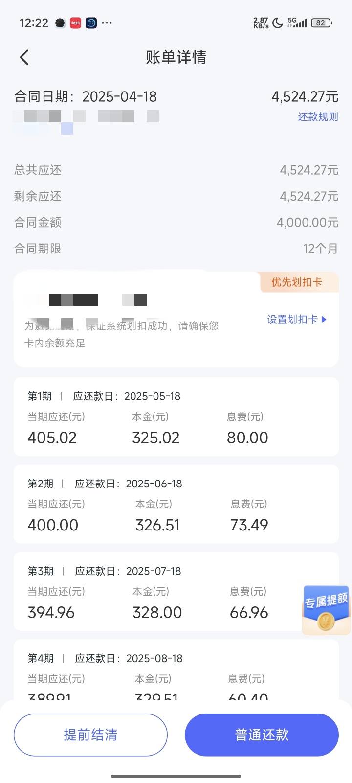Tap the red 小红书 notification icon

pos(75,23)
